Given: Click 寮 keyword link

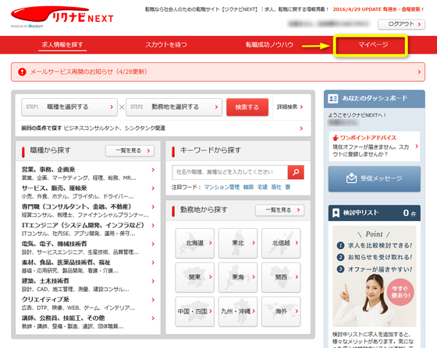Looking at the screenshot, I should (288, 187).
